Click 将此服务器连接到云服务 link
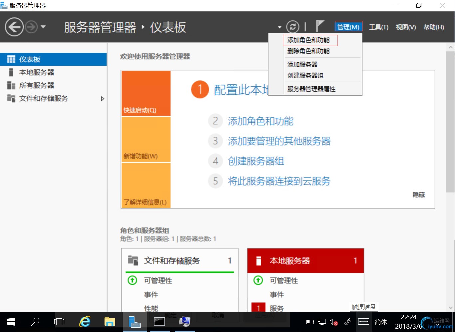The image size is (455, 332). [x=279, y=181]
